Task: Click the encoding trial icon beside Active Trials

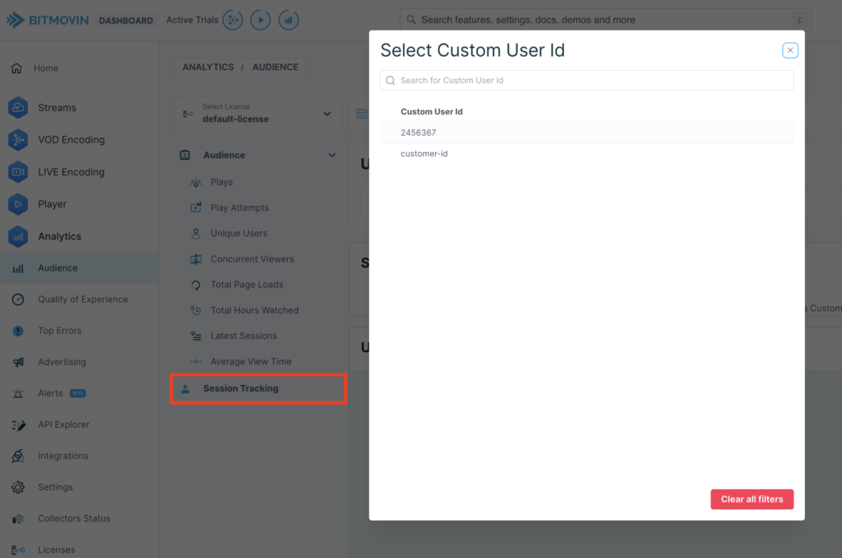Action: [233, 20]
